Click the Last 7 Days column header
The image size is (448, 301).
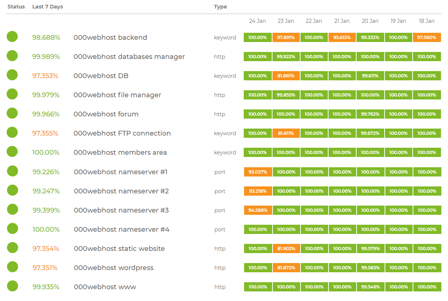tap(48, 7)
